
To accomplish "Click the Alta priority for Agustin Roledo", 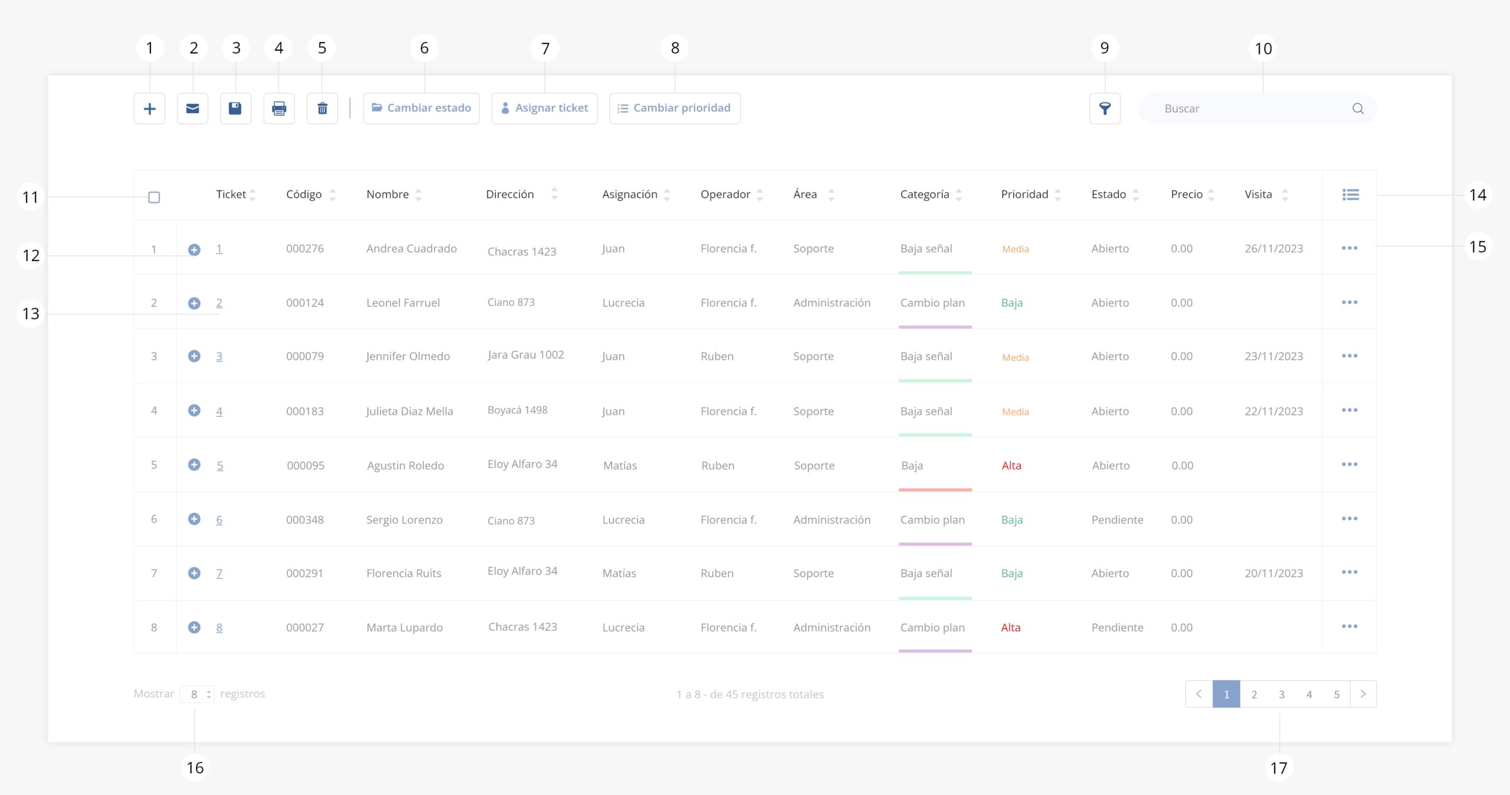I will click(x=1012, y=466).
